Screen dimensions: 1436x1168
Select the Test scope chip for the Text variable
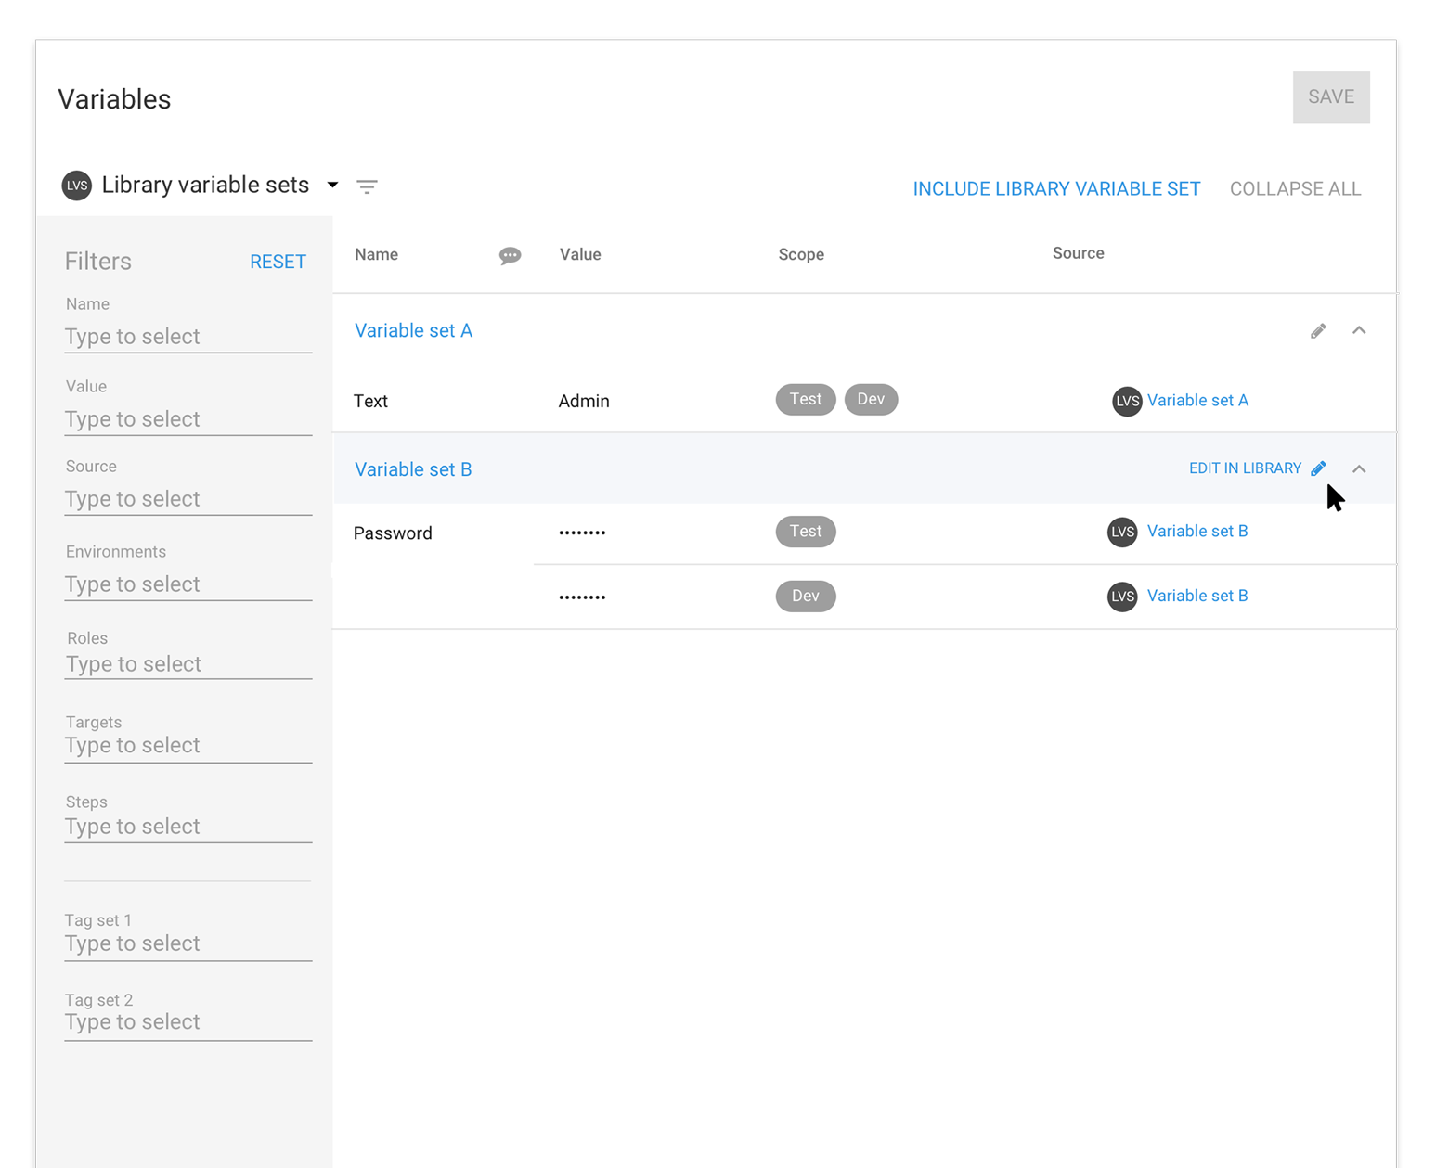[x=805, y=399]
